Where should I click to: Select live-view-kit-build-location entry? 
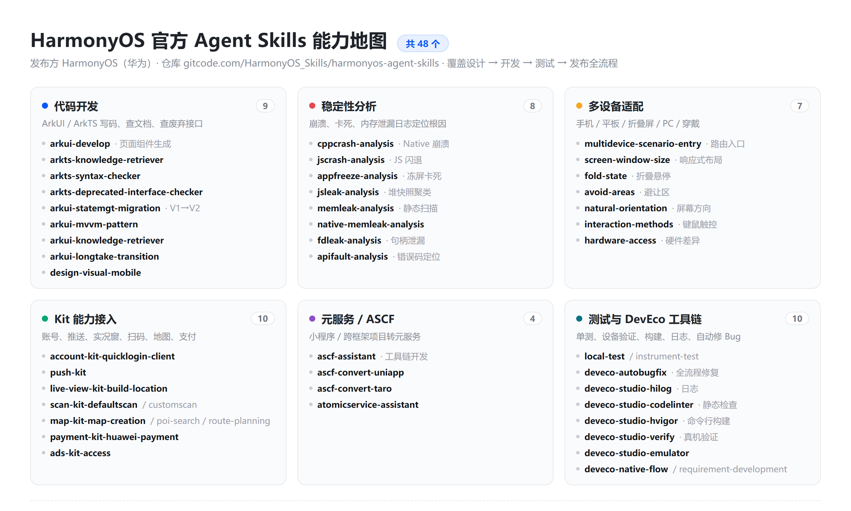(x=108, y=389)
